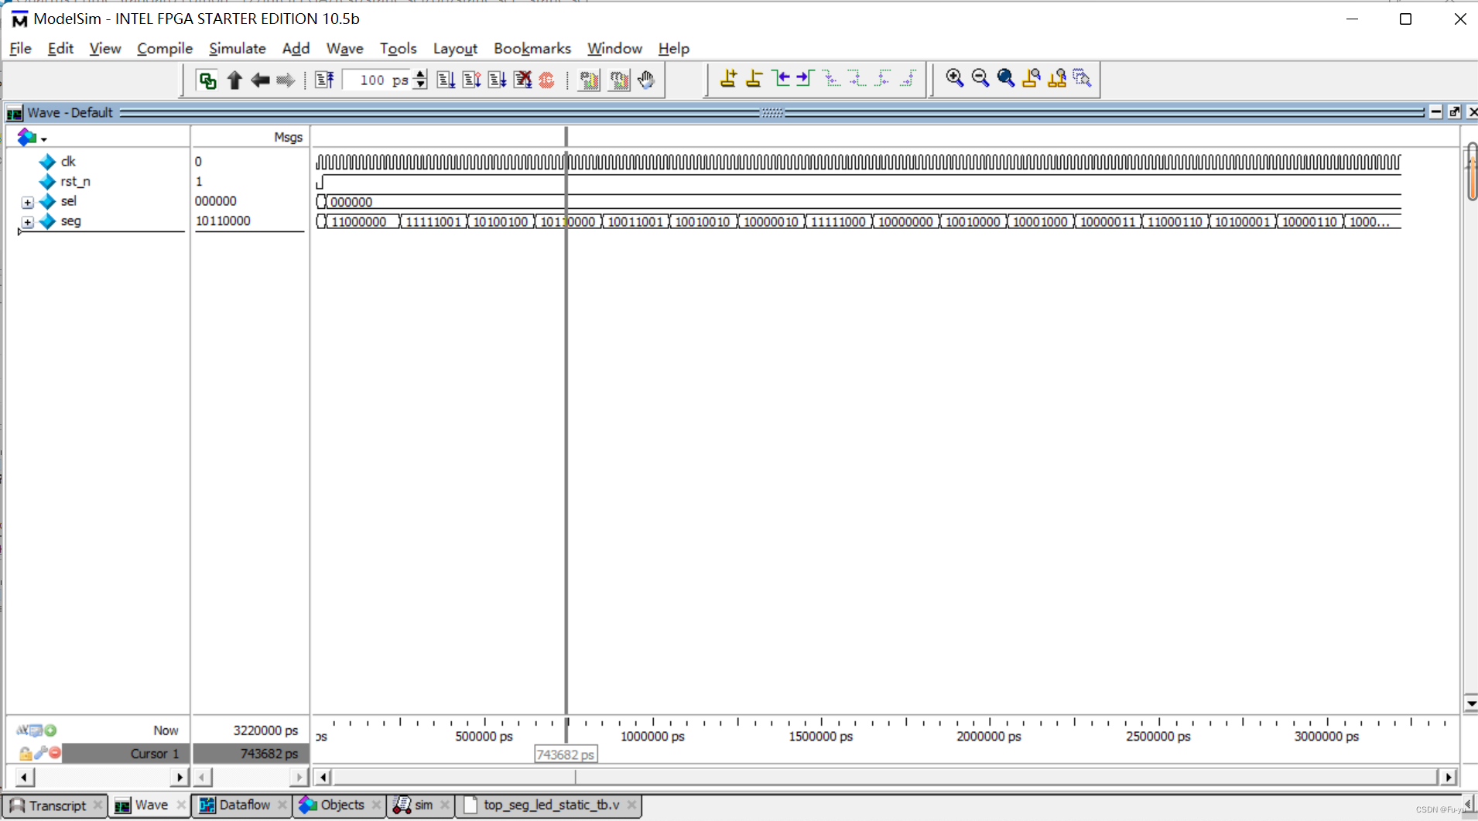The image size is (1478, 821).
Task: Click the waveform horizontal scrollbar left arrow
Action: 323,776
